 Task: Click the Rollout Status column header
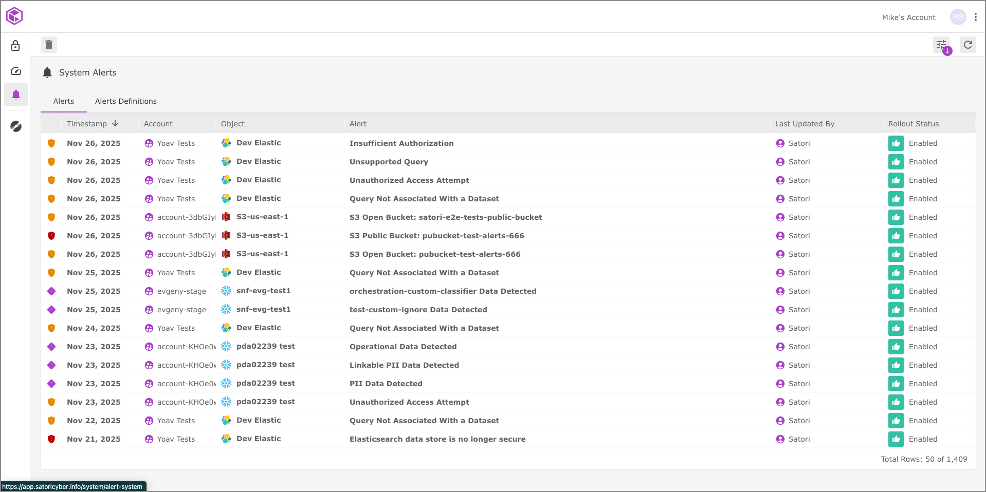click(x=913, y=124)
